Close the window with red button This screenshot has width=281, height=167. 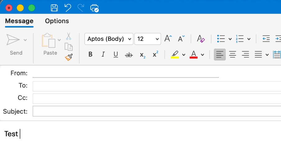point(9,8)
